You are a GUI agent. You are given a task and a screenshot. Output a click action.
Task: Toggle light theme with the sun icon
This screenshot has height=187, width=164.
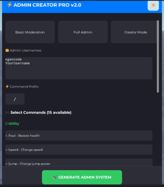point(153,5)
